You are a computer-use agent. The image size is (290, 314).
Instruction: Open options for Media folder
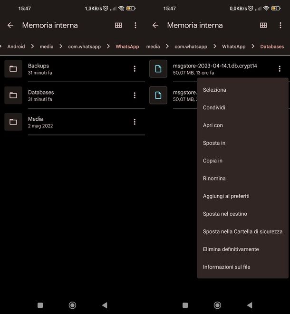coord(135,122)
